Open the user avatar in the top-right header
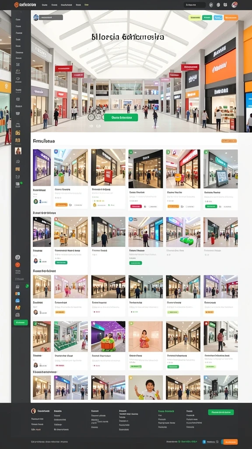Screen dimensions: 252x449 click(x=234, y=4)
